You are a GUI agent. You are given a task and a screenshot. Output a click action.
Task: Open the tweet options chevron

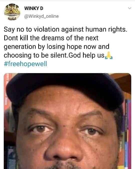[129, 8]
